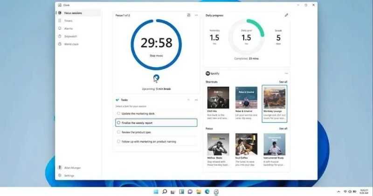Switch to Stopwatch in the sidebar

tap(78, 36)
